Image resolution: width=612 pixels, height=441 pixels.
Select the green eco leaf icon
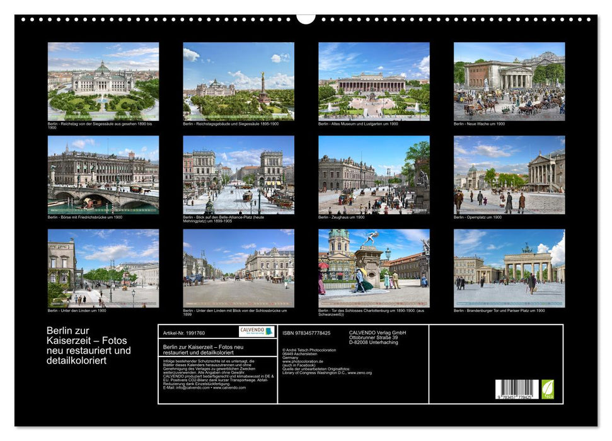pos(547,389)
